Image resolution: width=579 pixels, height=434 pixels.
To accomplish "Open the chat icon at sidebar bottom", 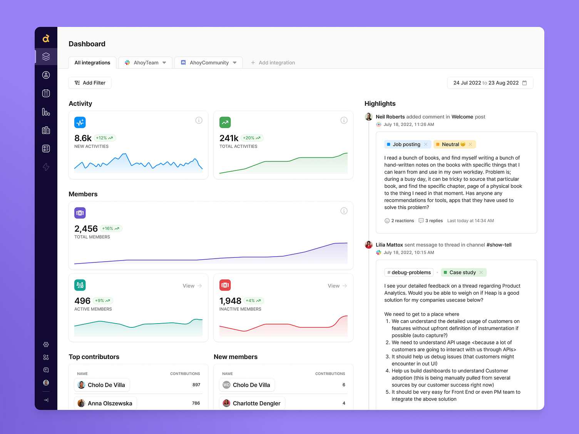I will coord(46,370).
